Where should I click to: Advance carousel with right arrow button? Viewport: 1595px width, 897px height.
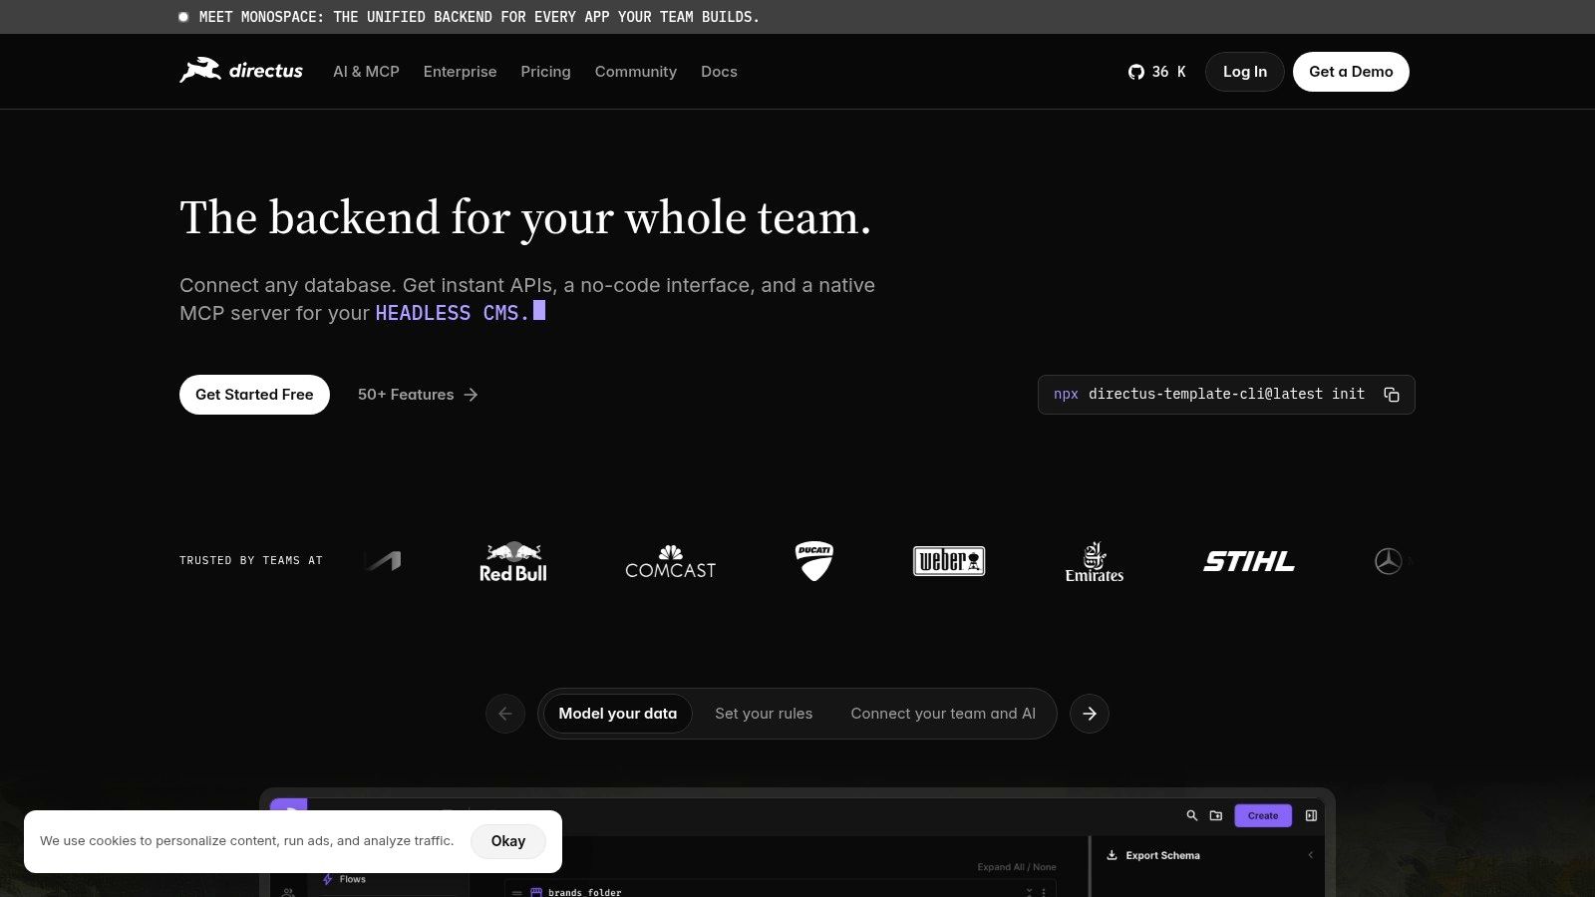click(x=1090, y=714)
